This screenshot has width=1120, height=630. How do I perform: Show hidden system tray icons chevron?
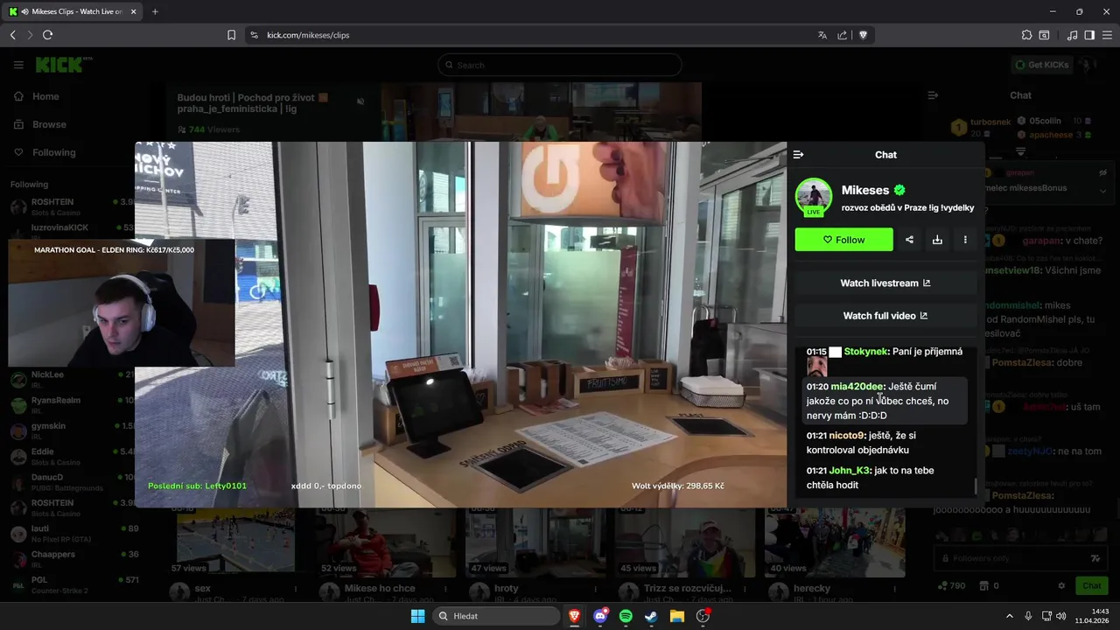[1009, 616]
